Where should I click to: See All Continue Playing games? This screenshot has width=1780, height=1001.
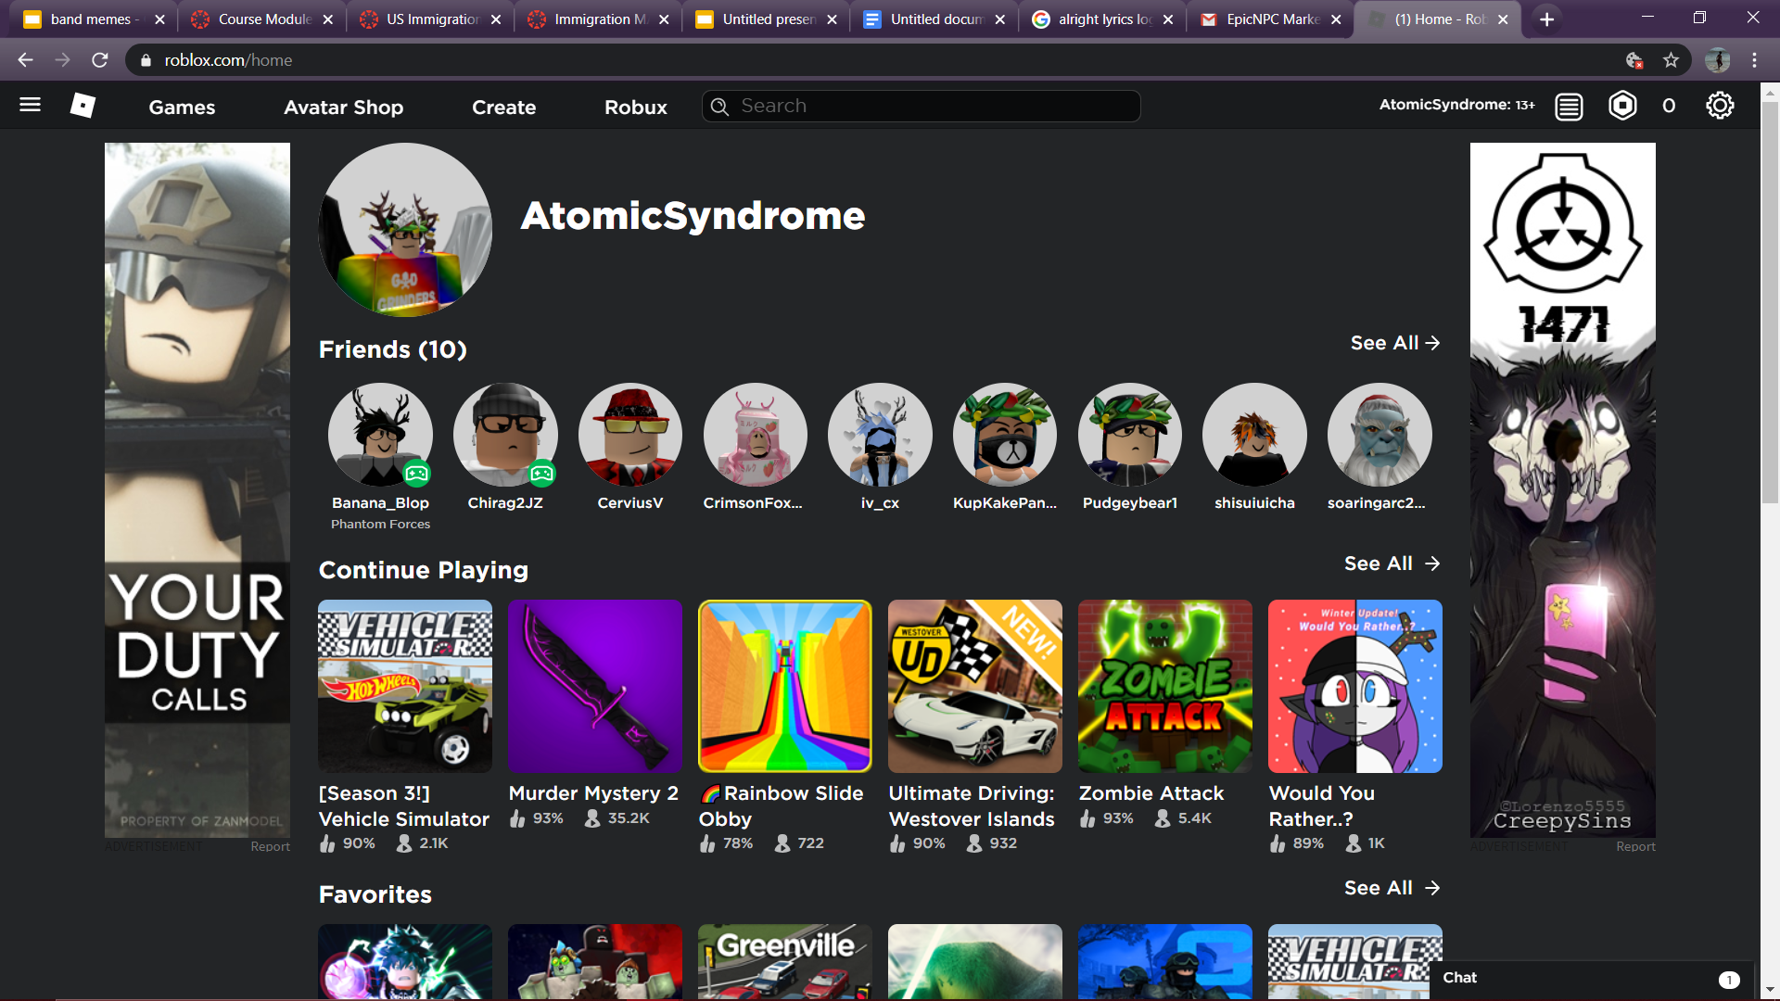pos(1392,564)
